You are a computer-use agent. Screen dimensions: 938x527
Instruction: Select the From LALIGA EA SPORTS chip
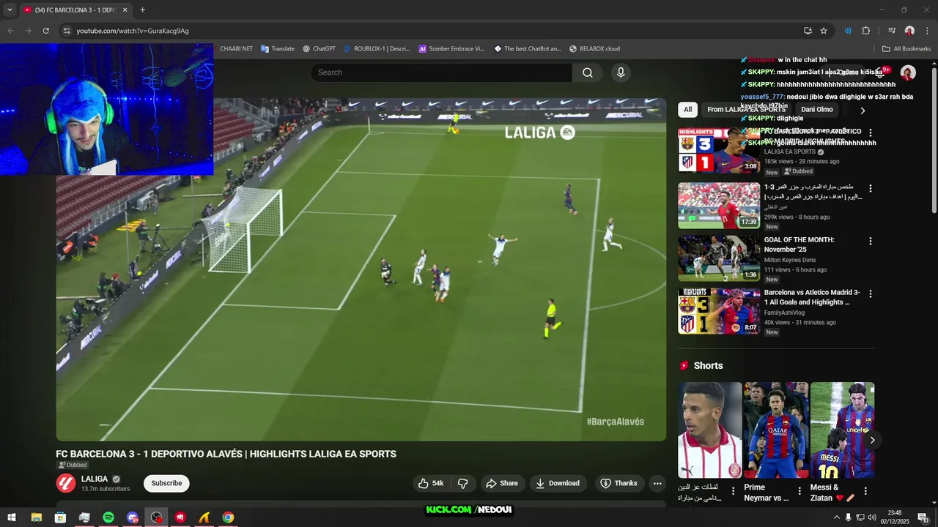[745, 110]
